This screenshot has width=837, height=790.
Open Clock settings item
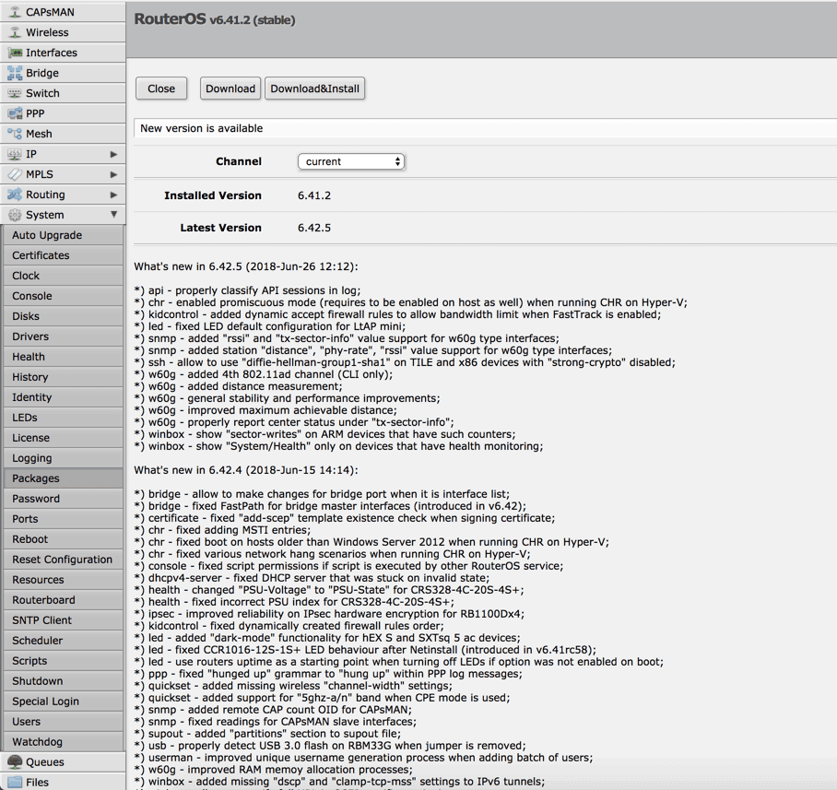click(63, 276)
